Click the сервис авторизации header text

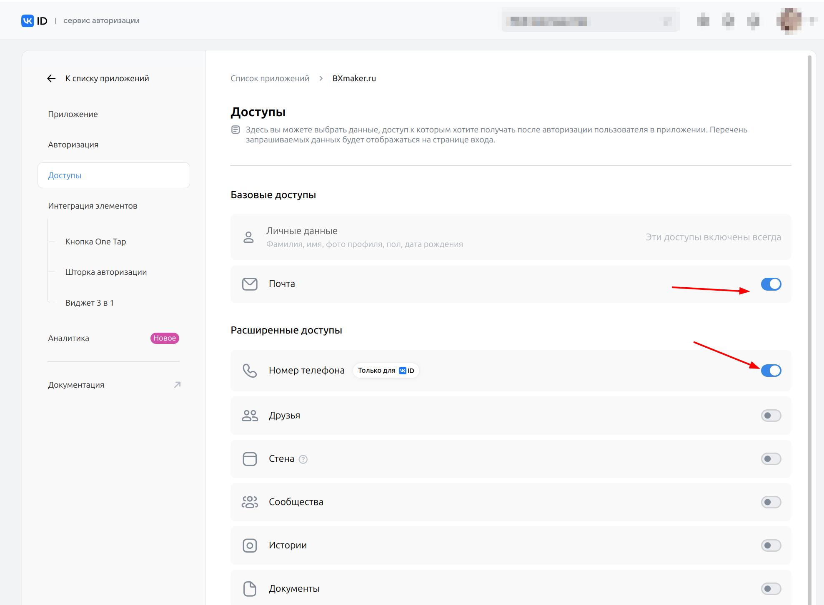pyautogui.click(x=101, y=21)
